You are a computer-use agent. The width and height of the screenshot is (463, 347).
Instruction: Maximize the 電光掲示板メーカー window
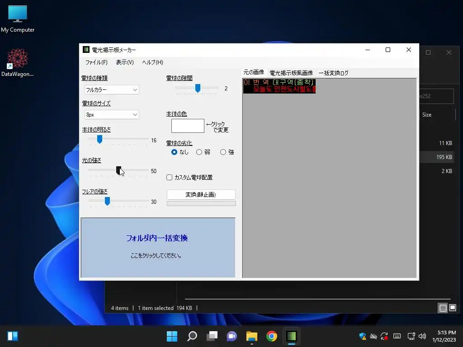[x=388, y=50]
